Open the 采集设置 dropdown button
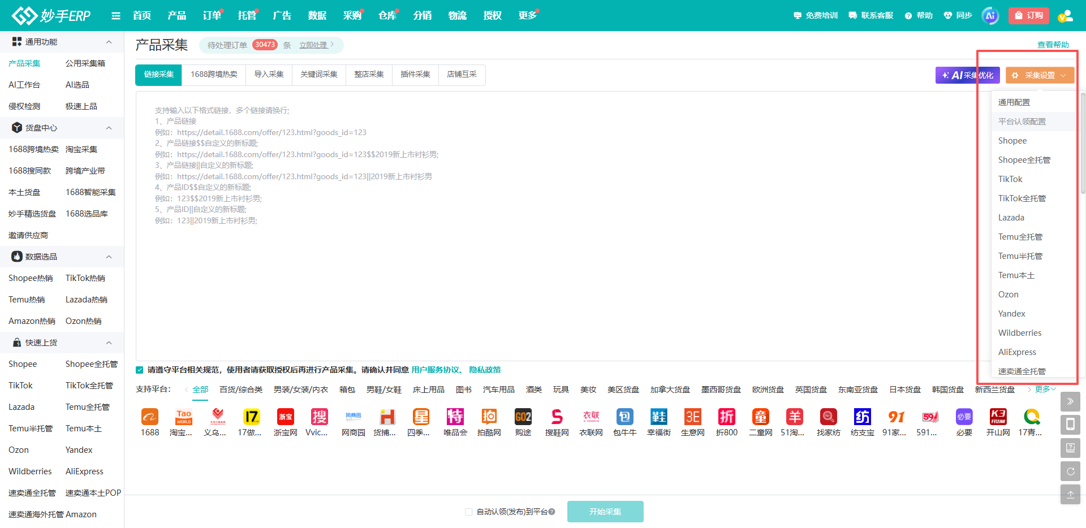 [x=1040, y=75]
